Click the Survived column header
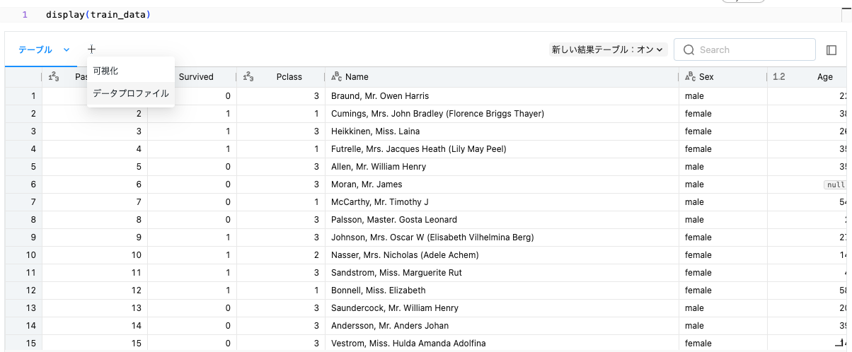This screenshot has height=352, width=852. click(x=196, y=76)
